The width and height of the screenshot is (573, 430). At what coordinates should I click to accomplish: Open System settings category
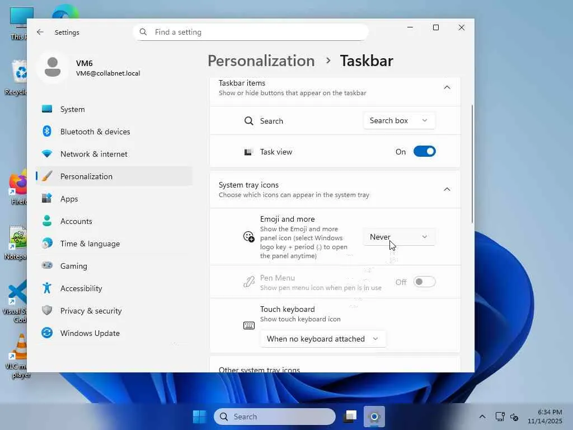tap(114, 109)
